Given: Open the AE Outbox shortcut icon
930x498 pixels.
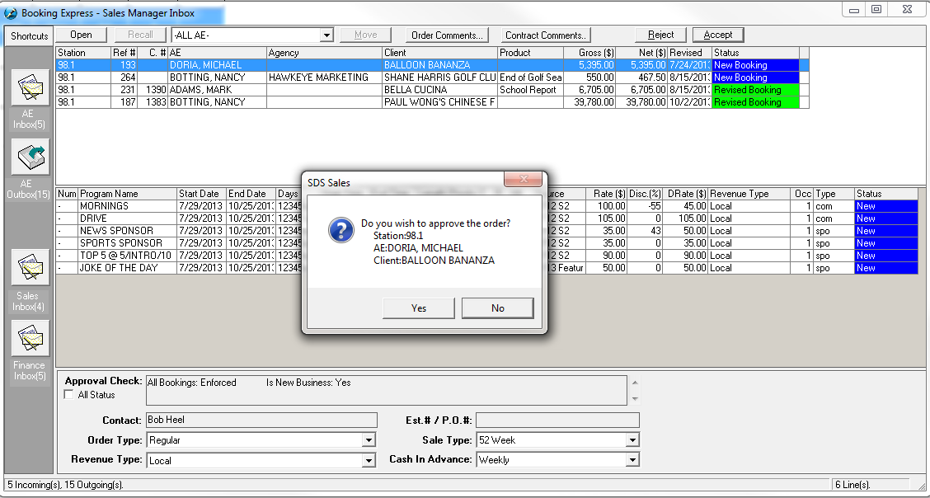Looking at the screenshot, I should (x=30, y=157).
